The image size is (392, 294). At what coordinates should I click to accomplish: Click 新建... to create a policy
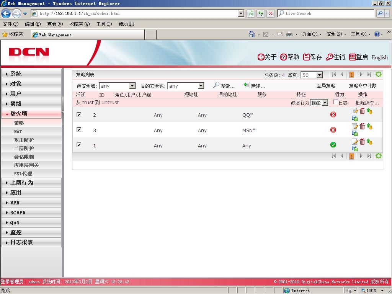pos(255,86)
